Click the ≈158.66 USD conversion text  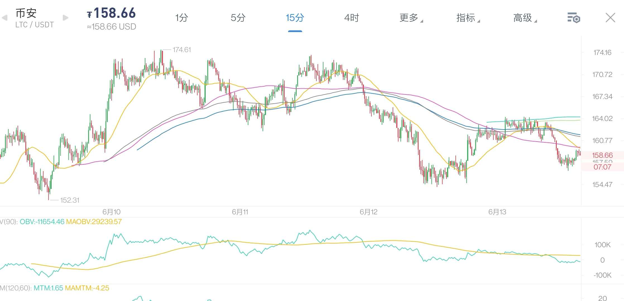[x=111, y=27]
